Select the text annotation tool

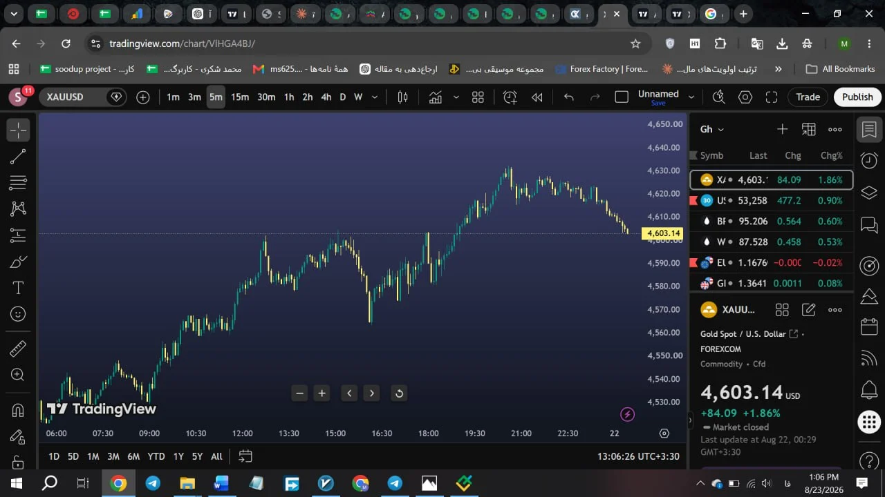18,288
